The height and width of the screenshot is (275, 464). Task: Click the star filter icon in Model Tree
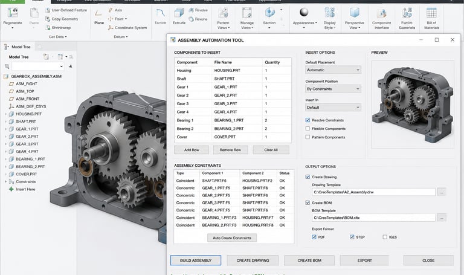point(71,66)
